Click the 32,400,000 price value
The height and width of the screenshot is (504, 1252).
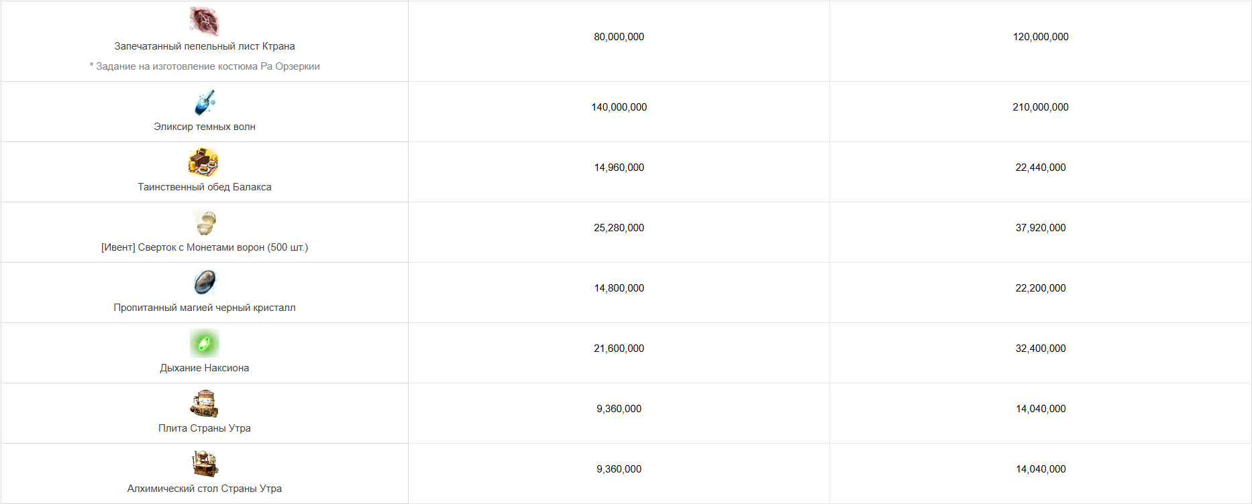[1041, 349]
